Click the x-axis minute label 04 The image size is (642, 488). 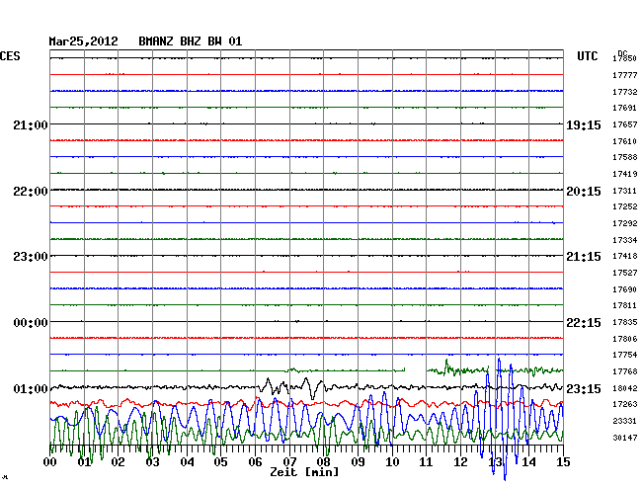pos(187,462)
